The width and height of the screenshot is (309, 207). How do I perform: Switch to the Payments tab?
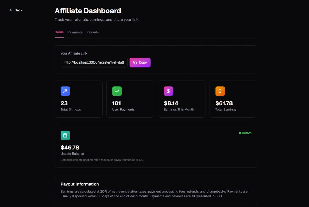point(75,32)
